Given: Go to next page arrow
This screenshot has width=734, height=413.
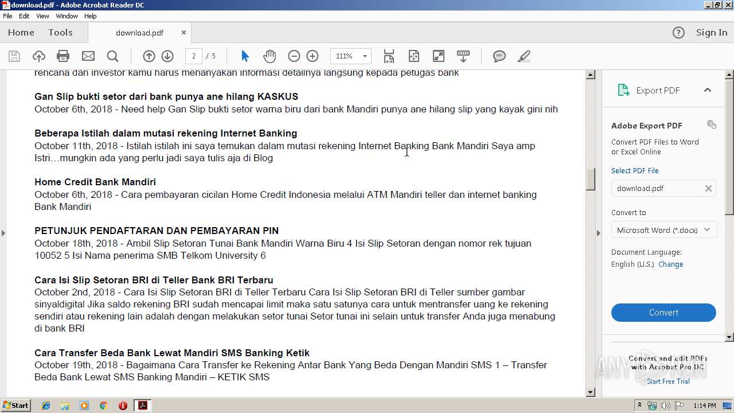Looking at the screenshot, I should tap(167, 56).
